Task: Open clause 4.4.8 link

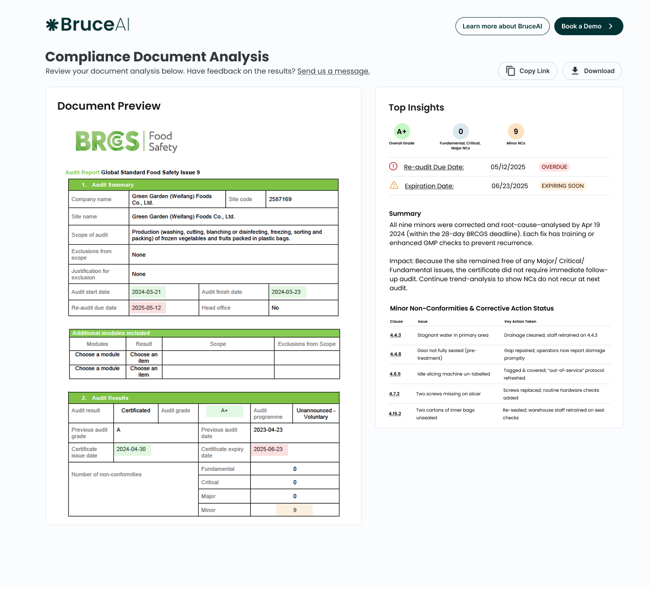Action: pos(395,354)
